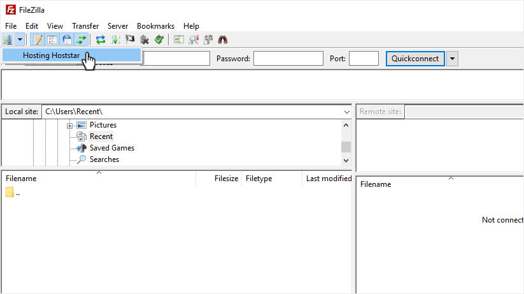Toggle directory comparison icon
The image size is (524, 294).
click(x=194, y=40)
